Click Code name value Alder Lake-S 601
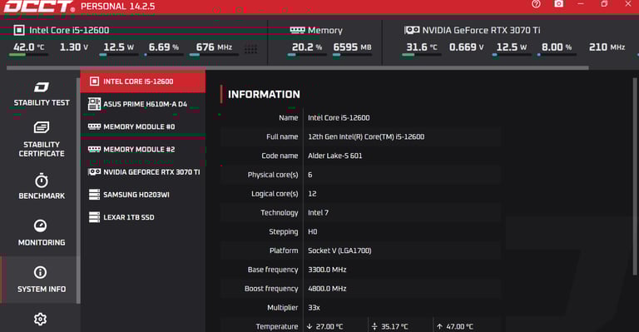 [335, 156]
